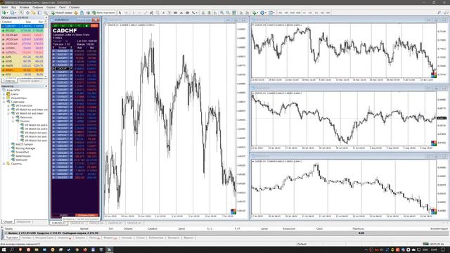Click orange button at watch list bottom
Screen dimensions: 450x253
(87, 215)
